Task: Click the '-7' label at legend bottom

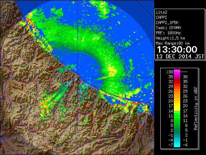Action: click(171, 145)
